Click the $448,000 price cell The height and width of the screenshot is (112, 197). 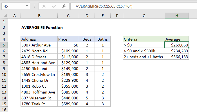click(68, 98)
